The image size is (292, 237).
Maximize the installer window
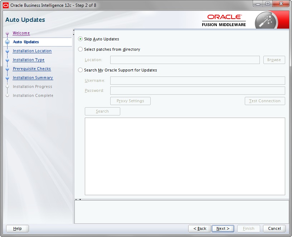pyautogui.click(x=268, y=4)
